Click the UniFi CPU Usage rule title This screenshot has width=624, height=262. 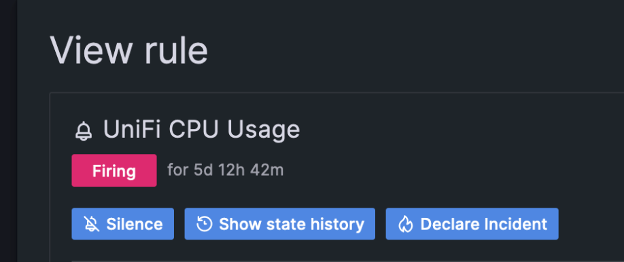point(201,130)
